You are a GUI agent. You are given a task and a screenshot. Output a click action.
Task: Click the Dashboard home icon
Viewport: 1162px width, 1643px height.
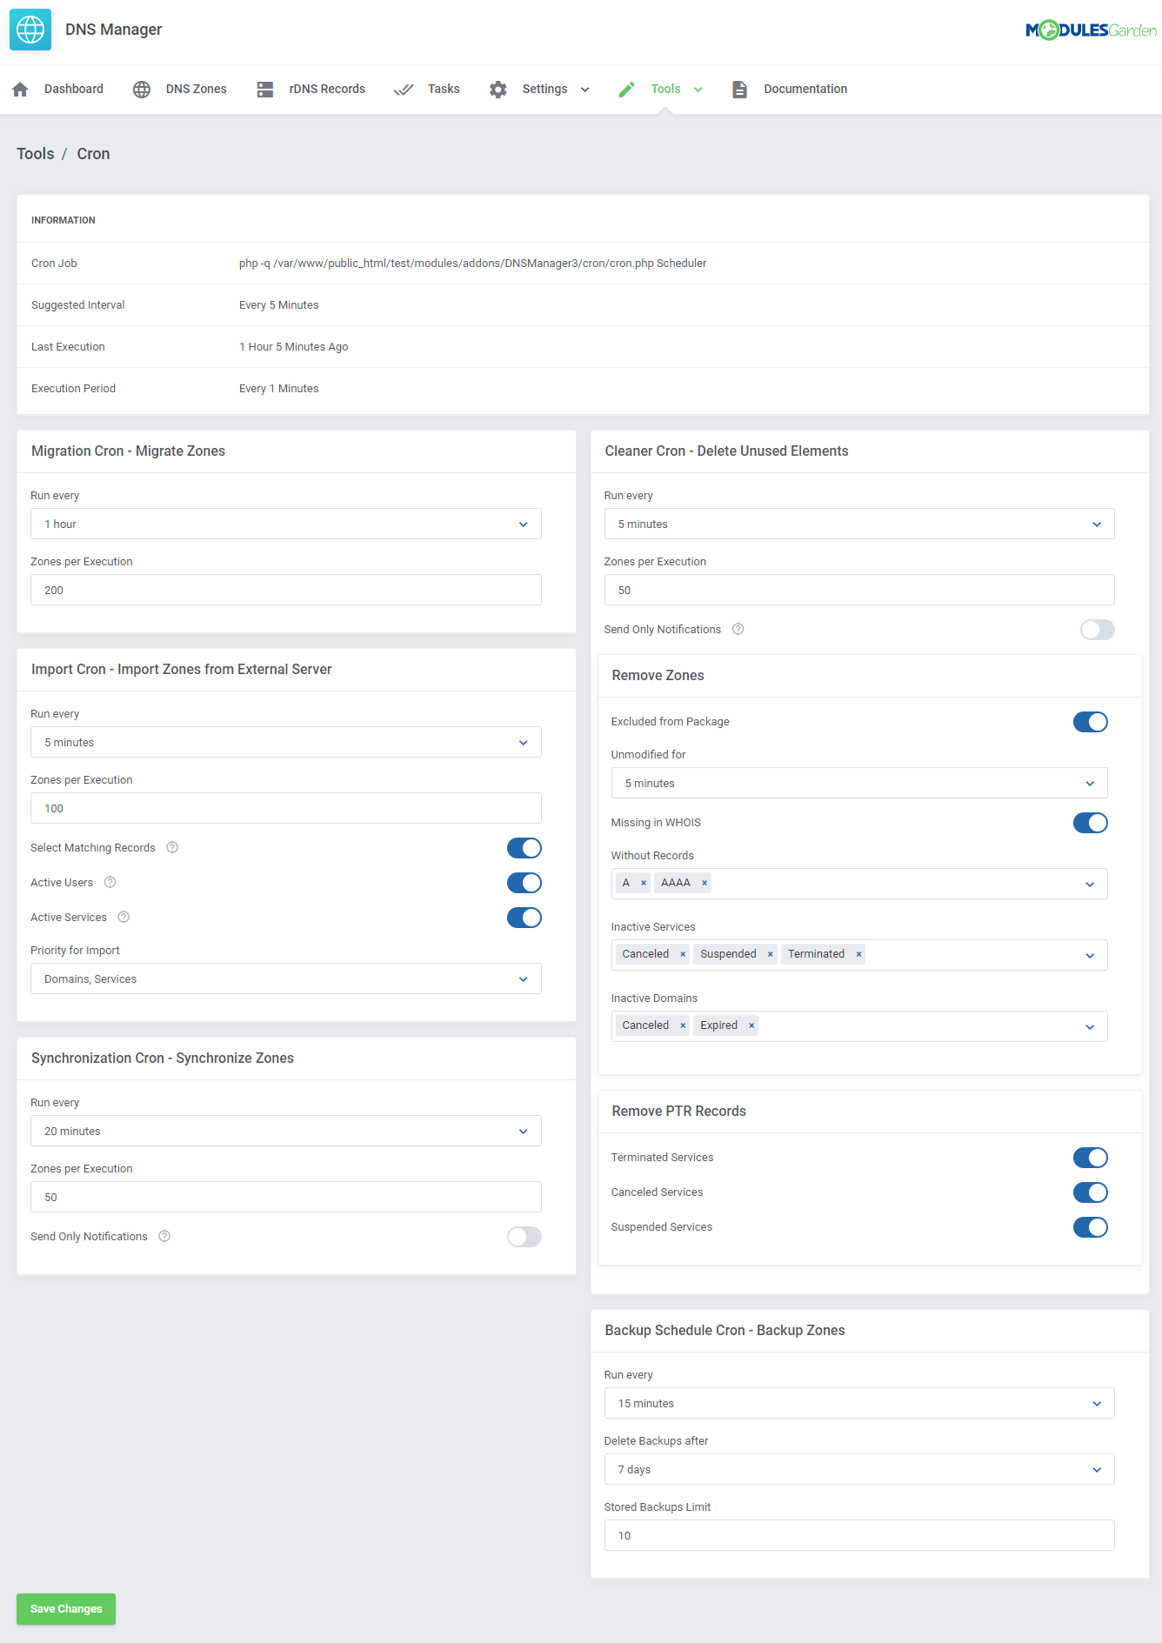click(21, 89)
